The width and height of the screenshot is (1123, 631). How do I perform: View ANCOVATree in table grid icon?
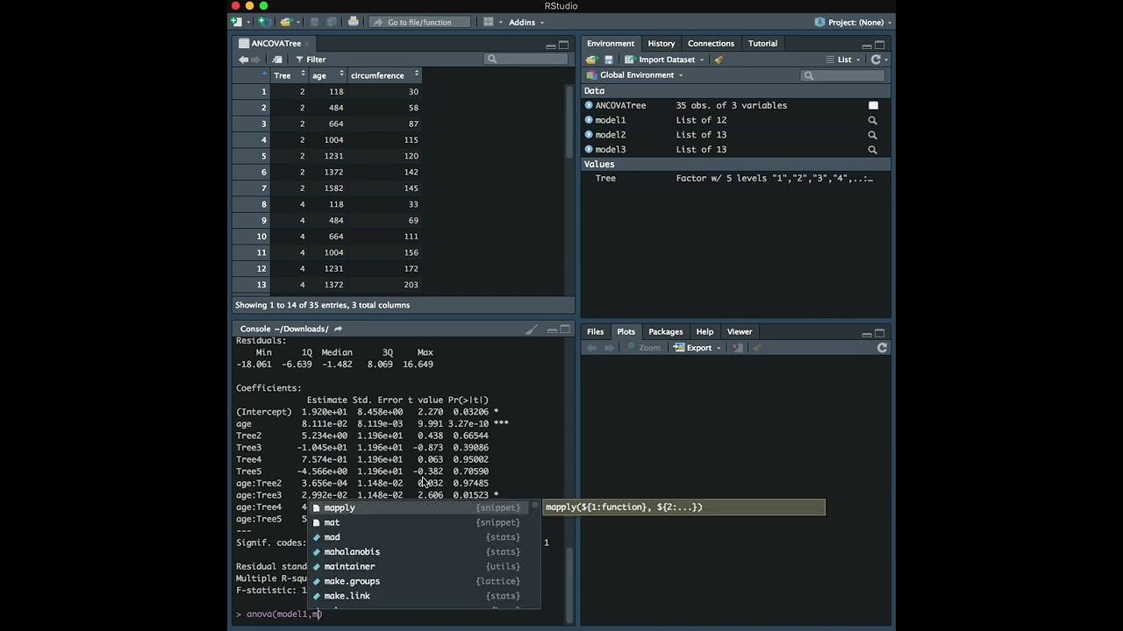point(873,105)
